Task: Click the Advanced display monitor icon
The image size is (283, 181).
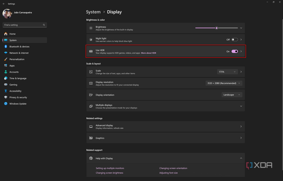Action: tap(91, 126)
